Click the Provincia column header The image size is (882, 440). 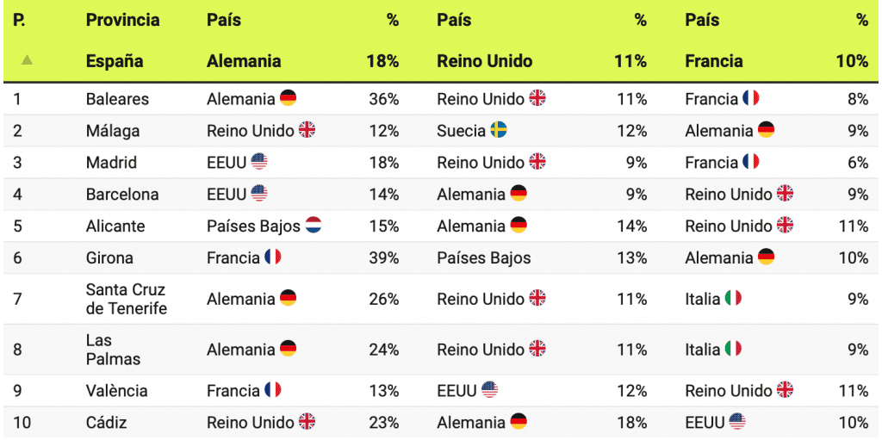tap(122, 21)
